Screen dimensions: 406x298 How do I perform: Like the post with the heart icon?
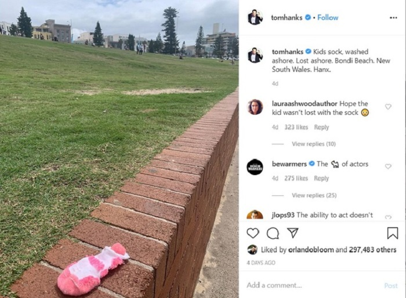[253, 233]
